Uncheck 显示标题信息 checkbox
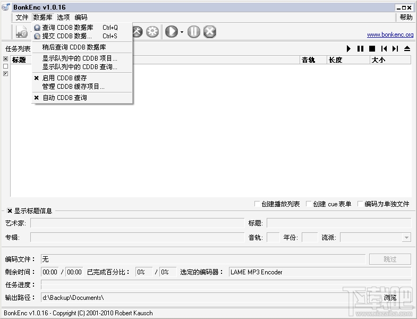417x319 pixels. coord(10,211)
